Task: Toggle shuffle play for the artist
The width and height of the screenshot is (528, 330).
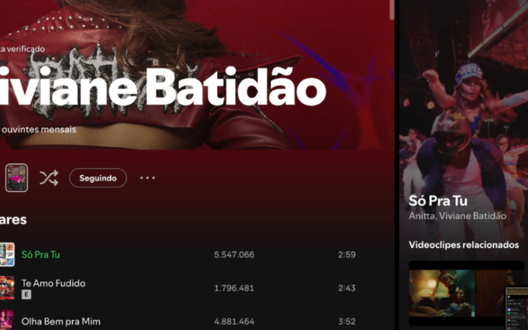Action: pyautogui.click(x=49, y=178)
